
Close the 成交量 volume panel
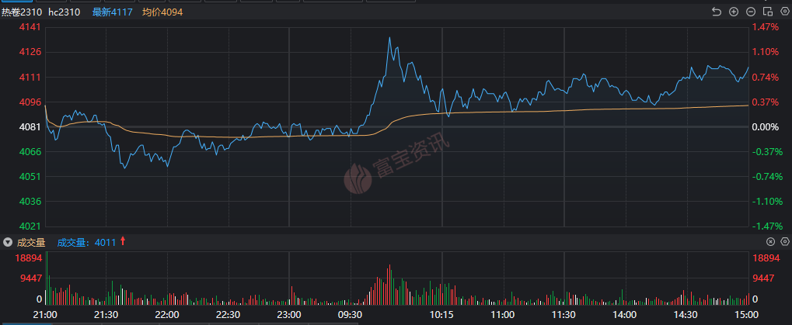tap(770, 242)
